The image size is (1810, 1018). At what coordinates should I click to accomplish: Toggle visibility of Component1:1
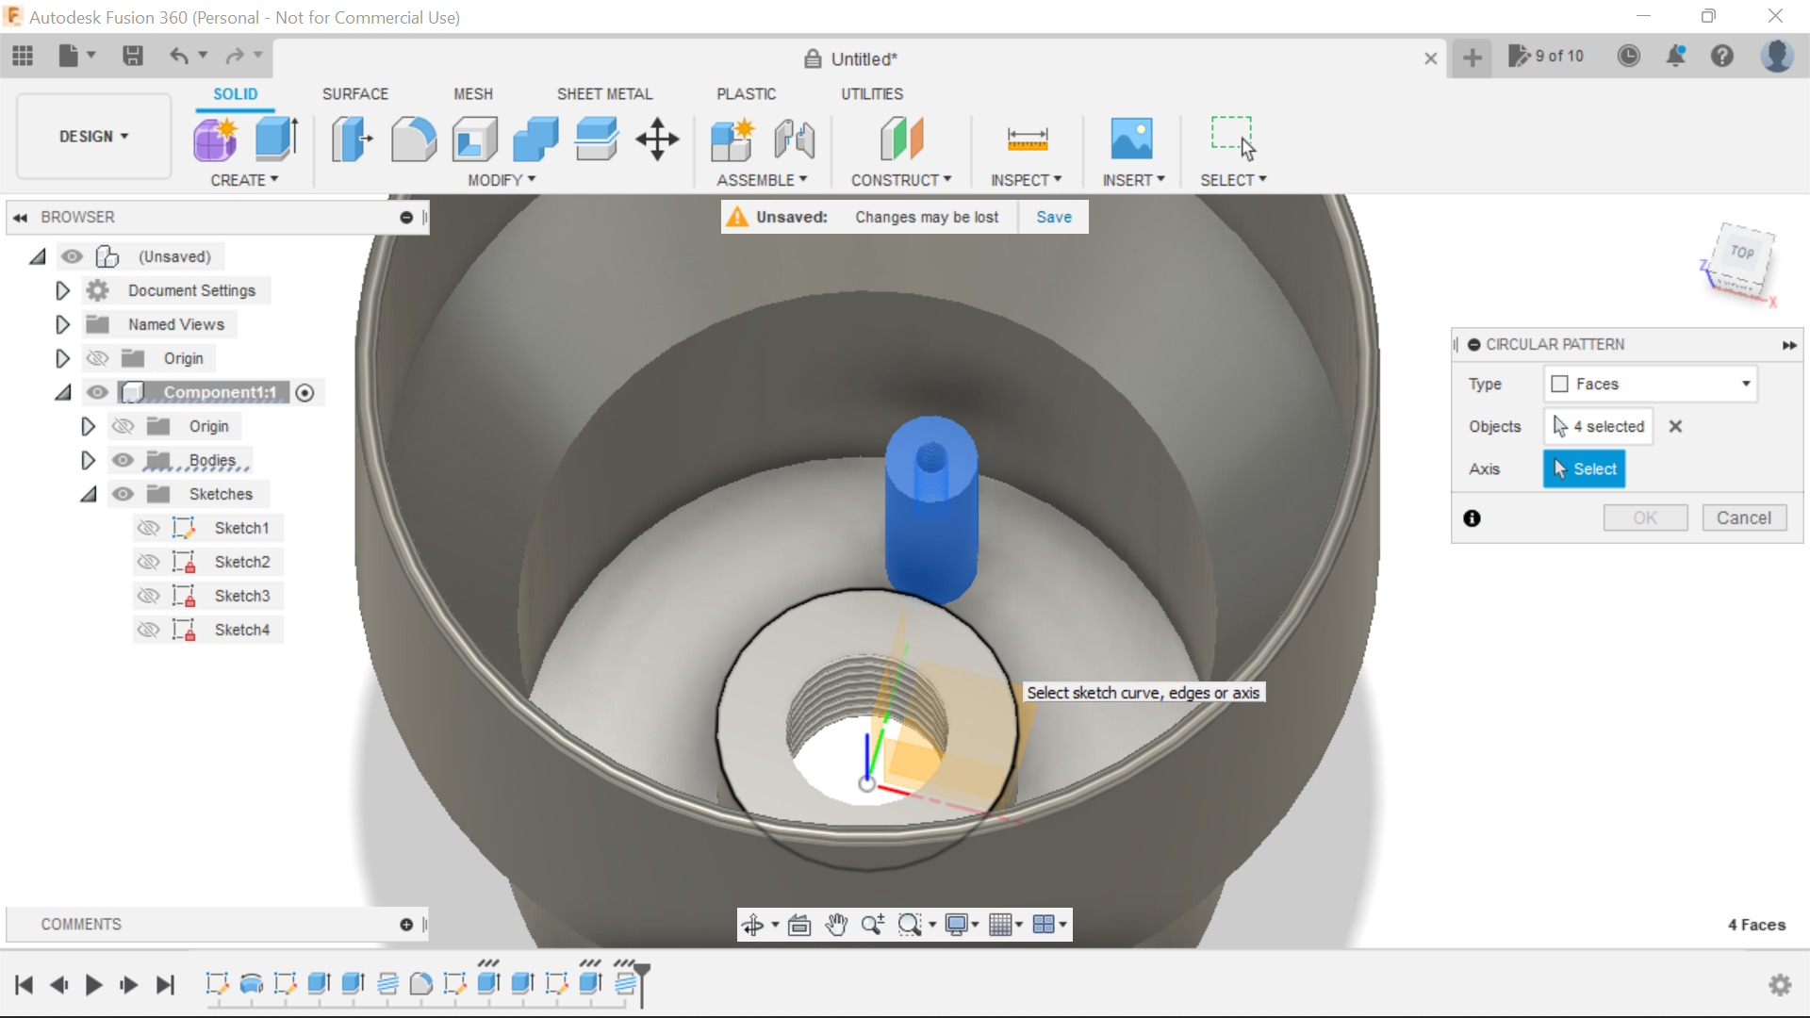(97, 392)
